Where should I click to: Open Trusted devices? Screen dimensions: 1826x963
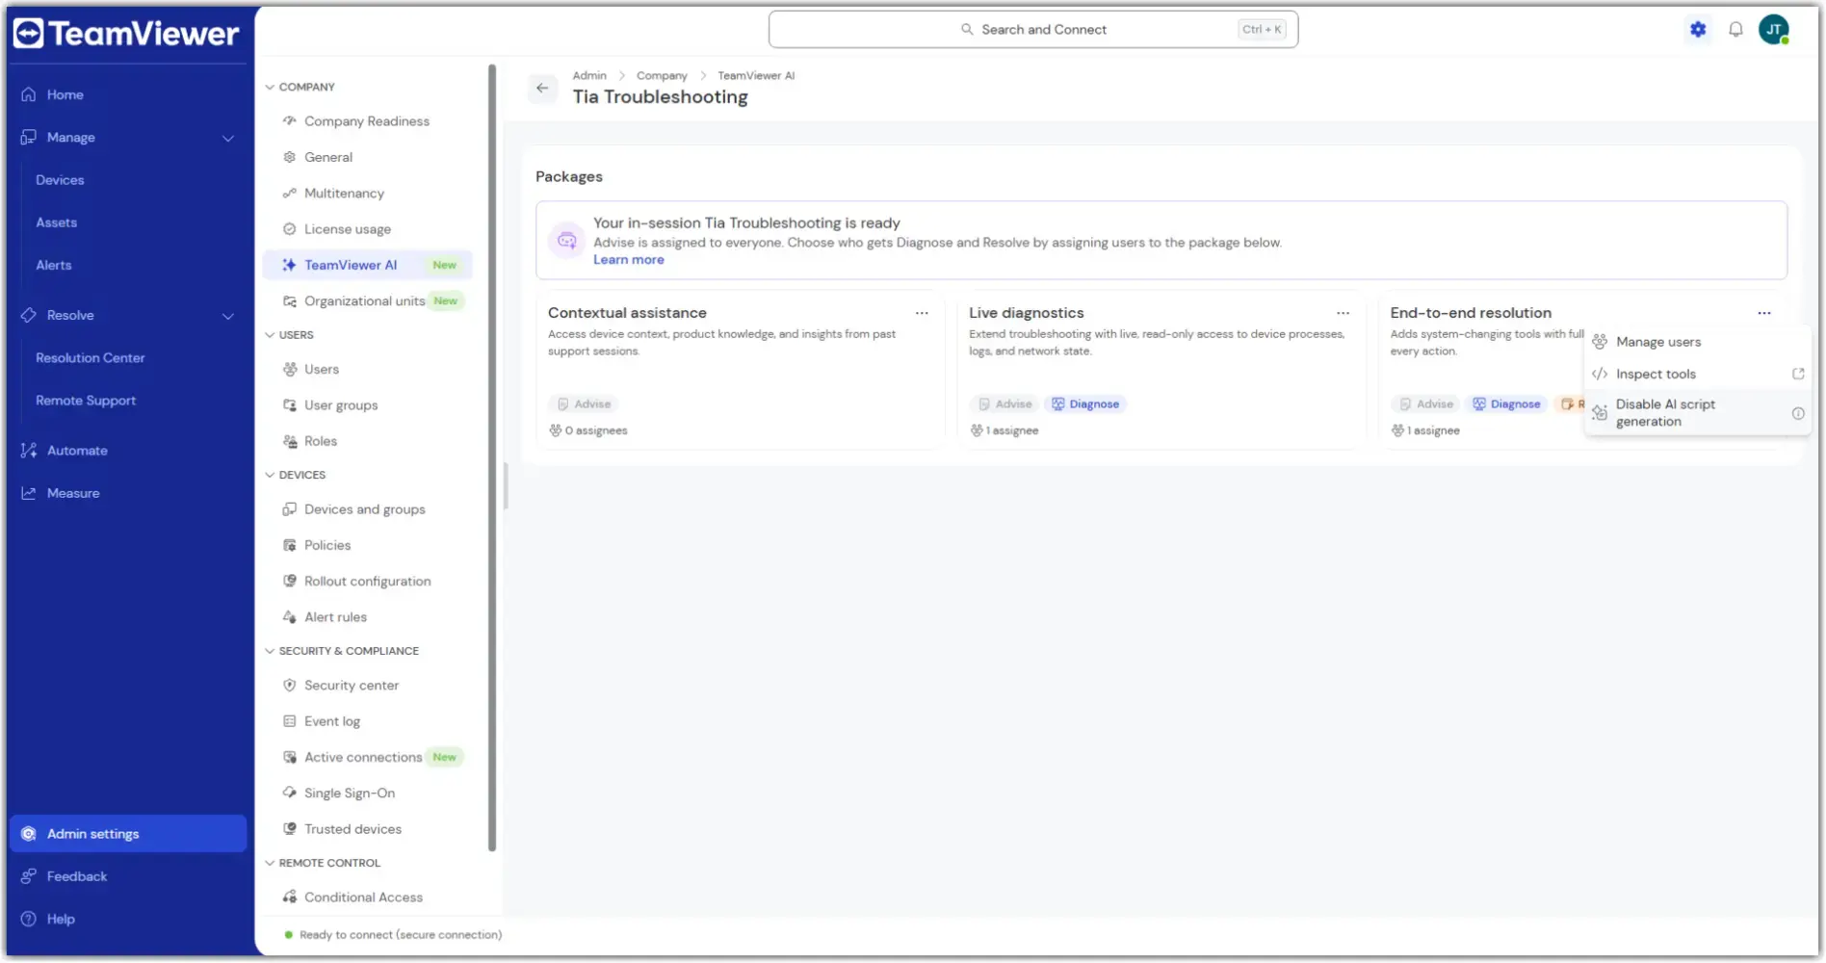pyautogui.click(x=368, y=829)
